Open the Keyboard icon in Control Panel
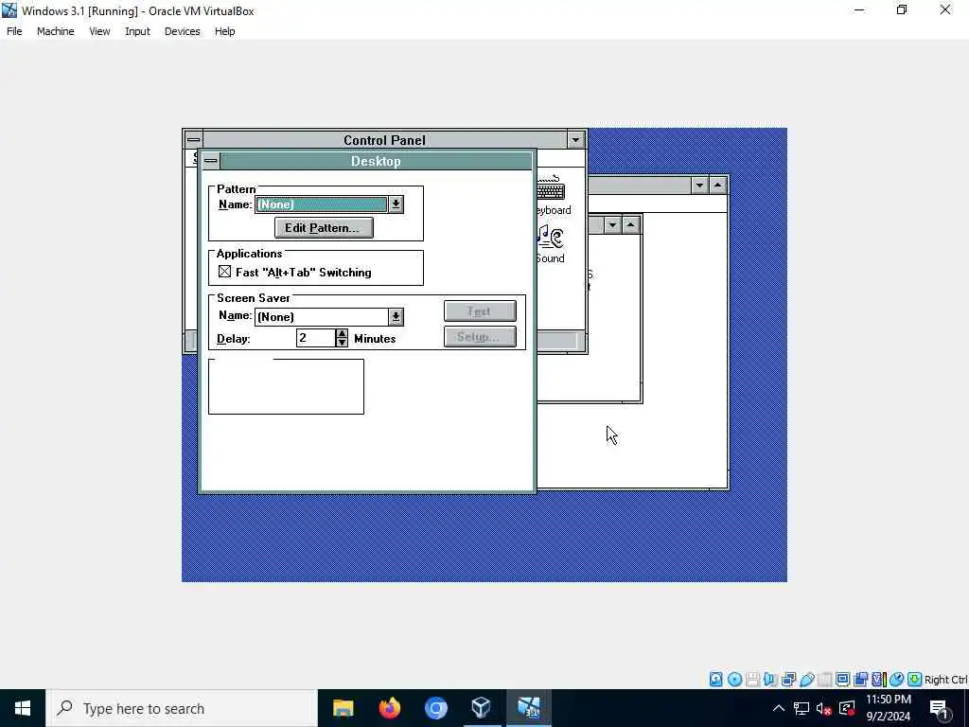The width and height of the screenshot is (969, 727). pos(553,195)
